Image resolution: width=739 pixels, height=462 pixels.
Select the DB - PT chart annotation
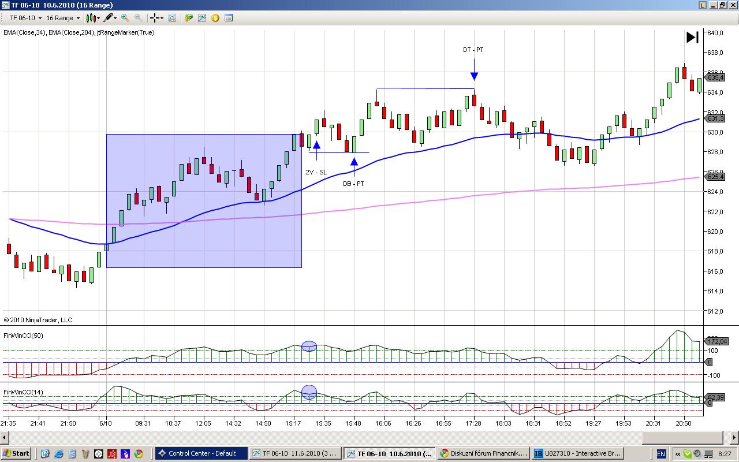coord(353,184)
